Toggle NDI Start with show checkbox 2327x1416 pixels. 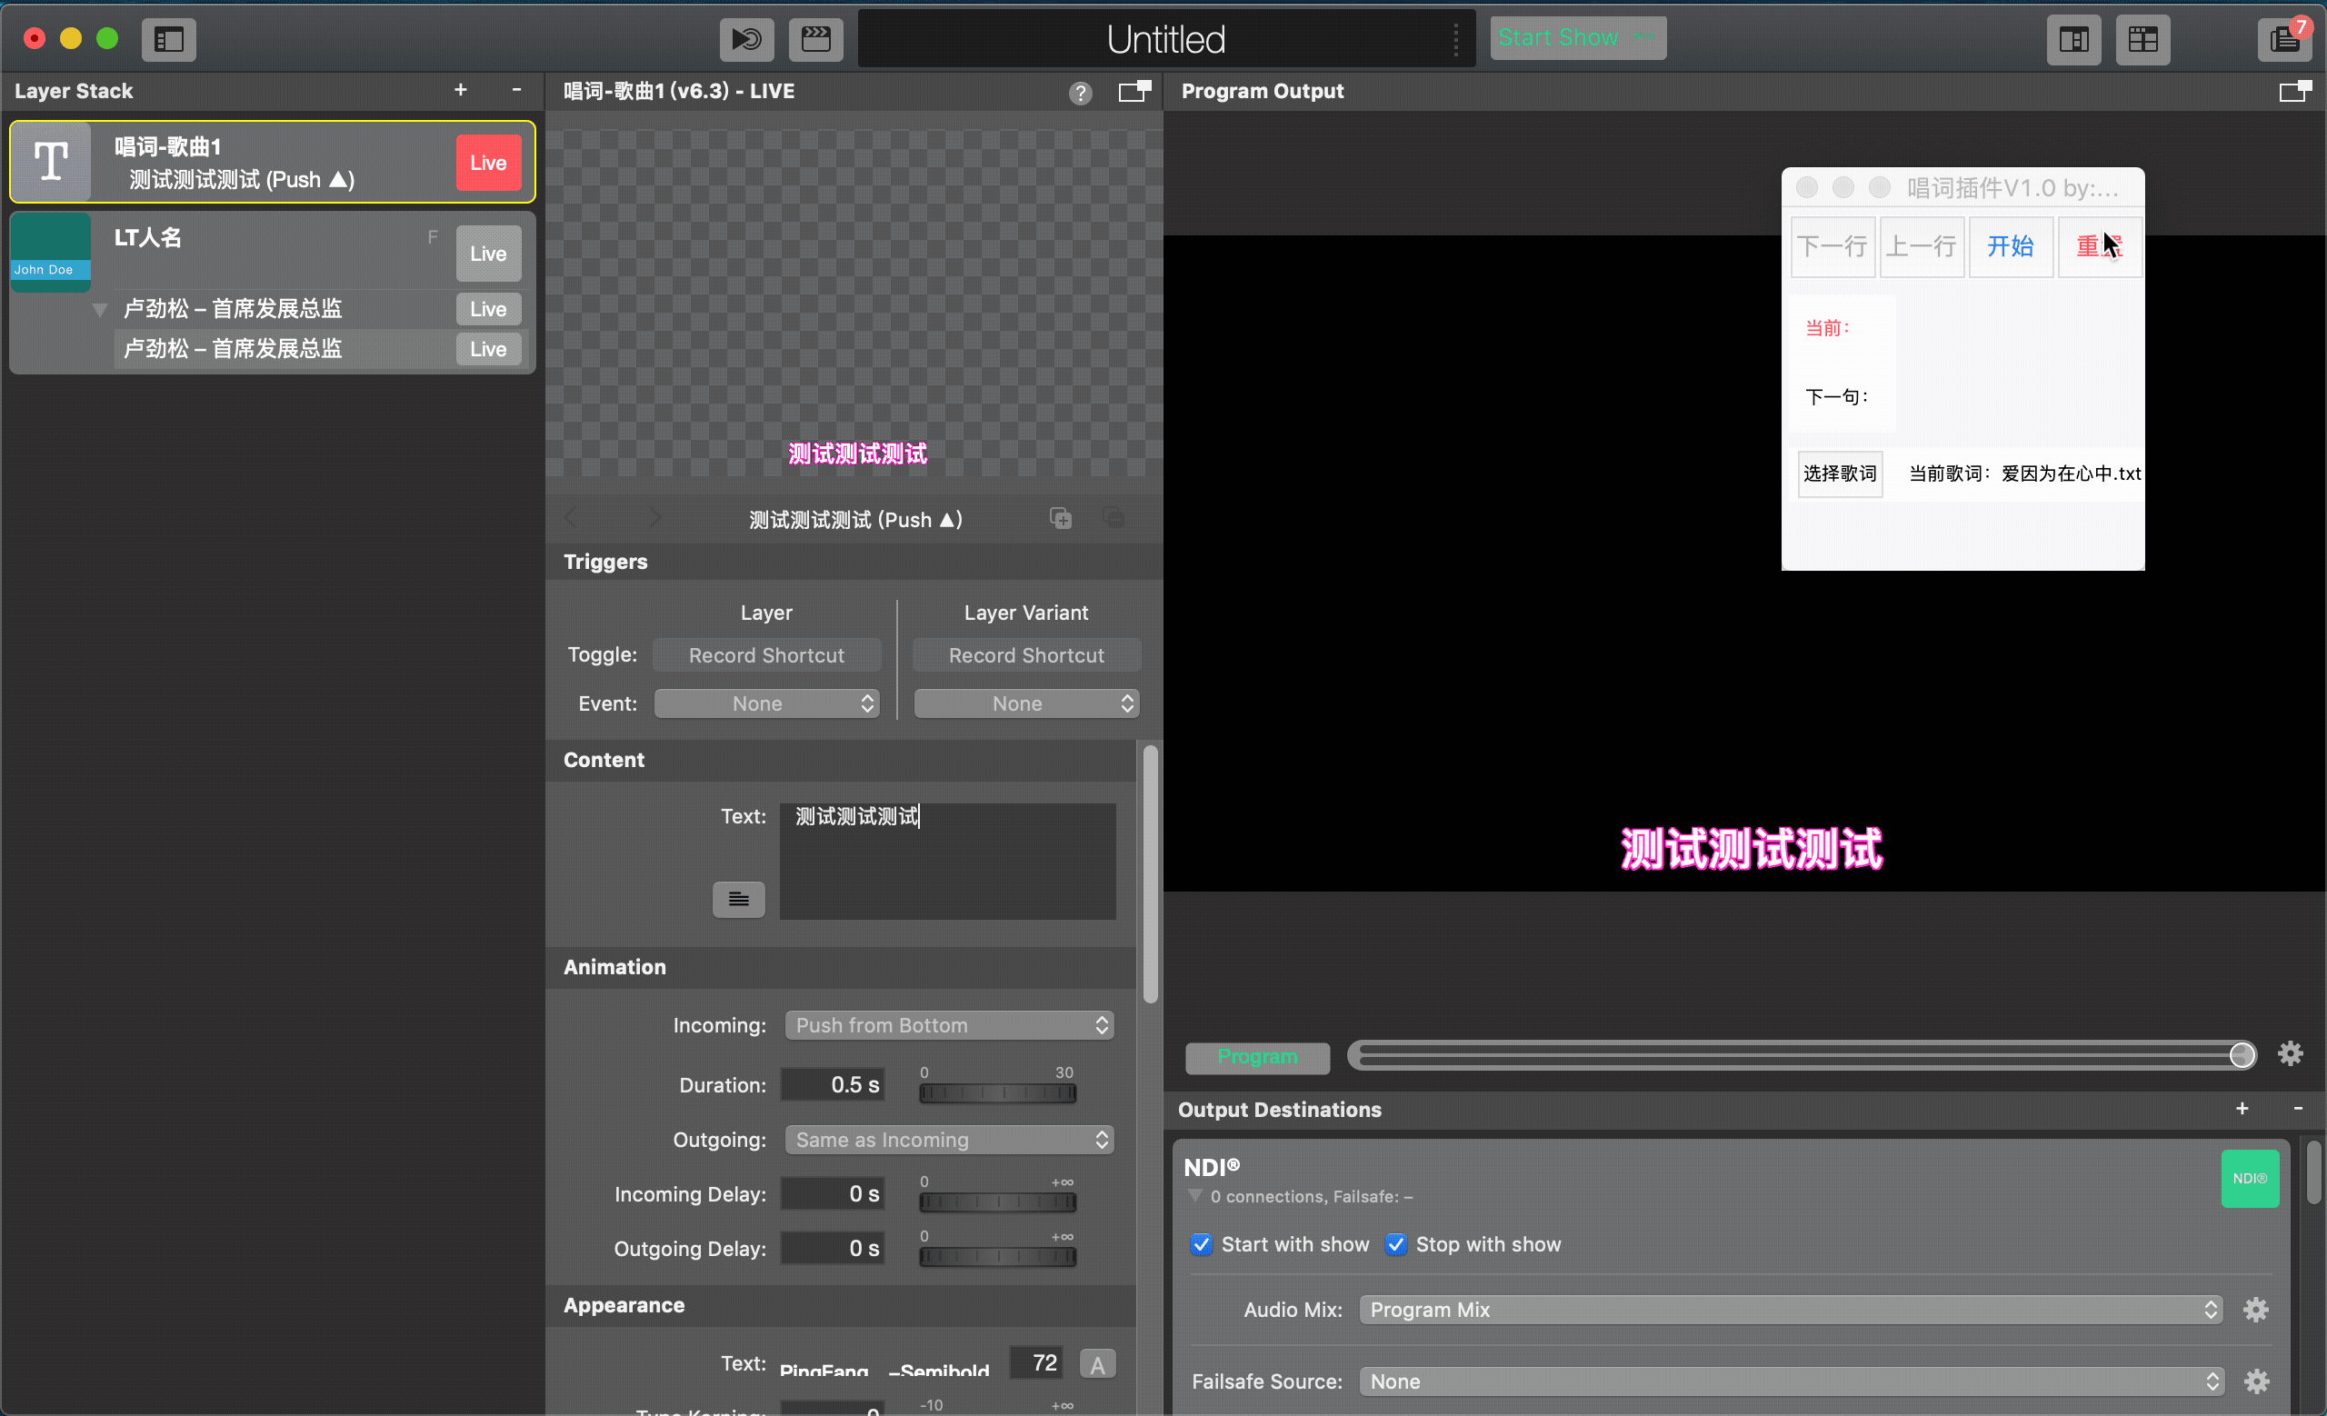pos(1200,1243)
